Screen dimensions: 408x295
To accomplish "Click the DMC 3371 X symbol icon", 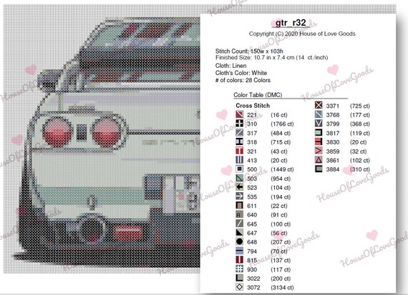I will 319,106.
